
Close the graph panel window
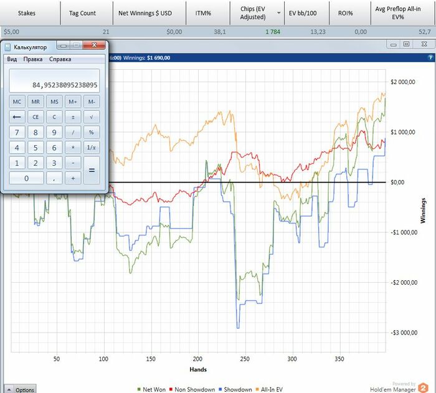click(424, 44)
